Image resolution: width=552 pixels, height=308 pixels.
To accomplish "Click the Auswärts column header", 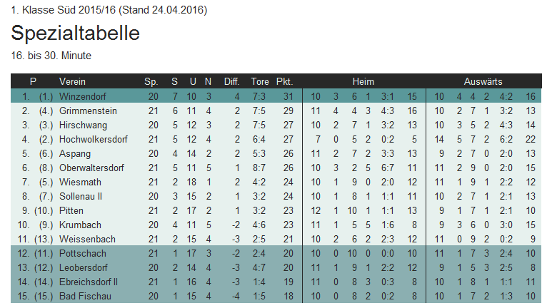I will pyautogui.click(x=483, y=81).
